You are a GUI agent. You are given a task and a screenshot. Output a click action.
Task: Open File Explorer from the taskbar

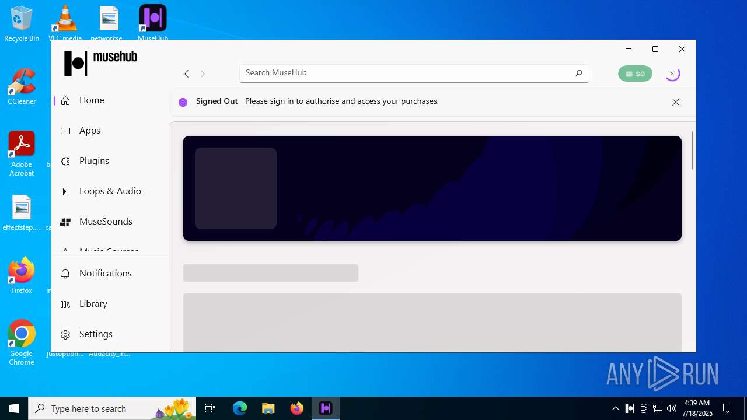click(x=268, y=408)
